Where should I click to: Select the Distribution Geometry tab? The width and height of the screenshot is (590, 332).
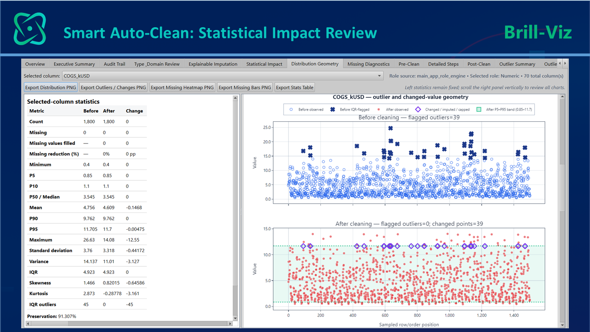315,64
